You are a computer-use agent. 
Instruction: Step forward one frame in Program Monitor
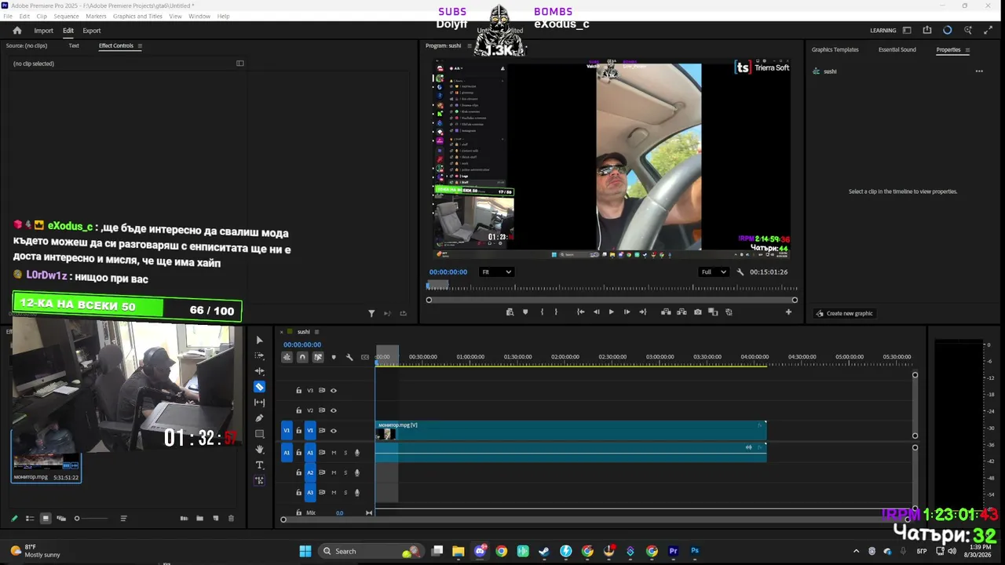[x=627, y=312]
